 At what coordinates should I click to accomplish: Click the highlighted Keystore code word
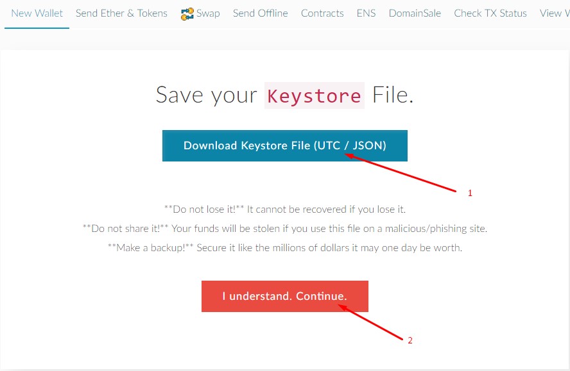314,95
